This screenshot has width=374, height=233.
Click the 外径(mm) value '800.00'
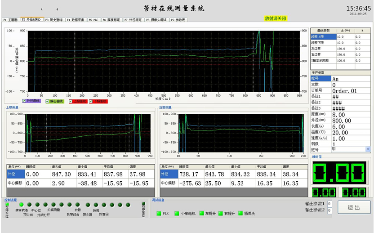point(351,121)
